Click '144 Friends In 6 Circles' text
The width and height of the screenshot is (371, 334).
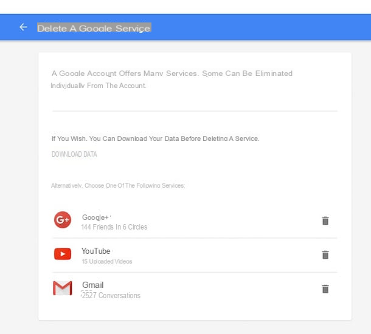pos(114,227)
